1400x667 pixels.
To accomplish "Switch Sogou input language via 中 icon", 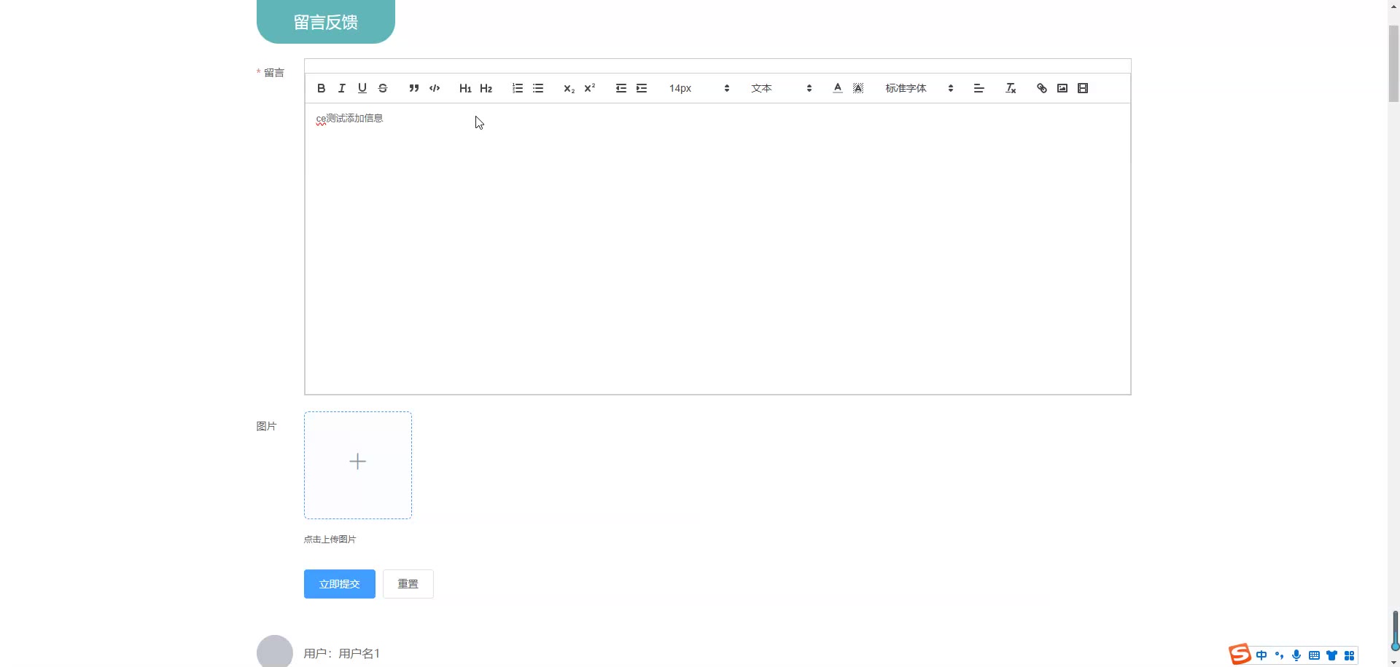I will [x=1261, y=655].
